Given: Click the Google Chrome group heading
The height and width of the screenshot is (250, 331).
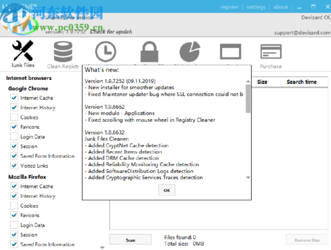Looking at the screenshot, I should 28,88.
